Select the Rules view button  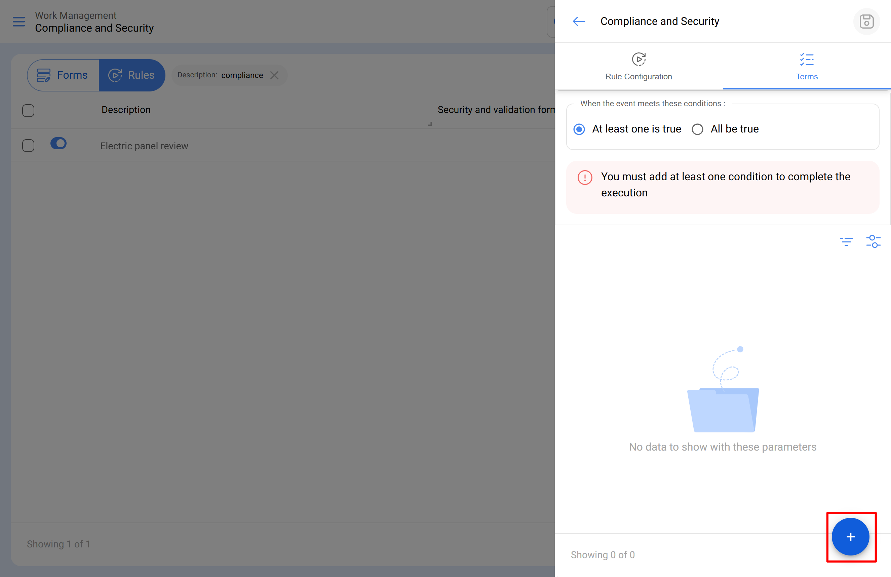coord(132,75)
